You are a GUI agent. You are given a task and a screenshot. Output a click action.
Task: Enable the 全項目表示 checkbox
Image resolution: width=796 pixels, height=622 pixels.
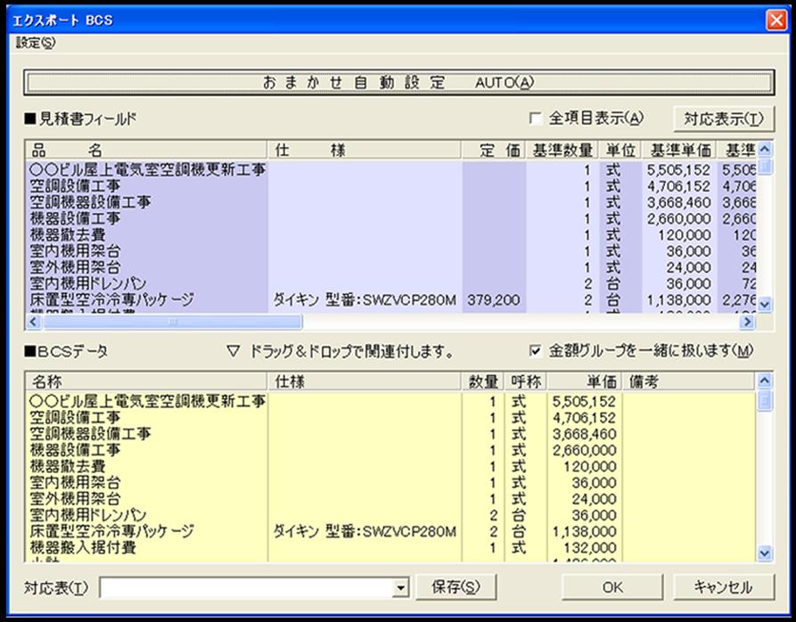[536, 119]
